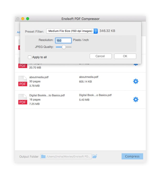Image resolution: width=161 pixels, height=175 pixels.
Task: Click the Digital Book...o Basics.pdf output name
Action: tap(95, 95)
